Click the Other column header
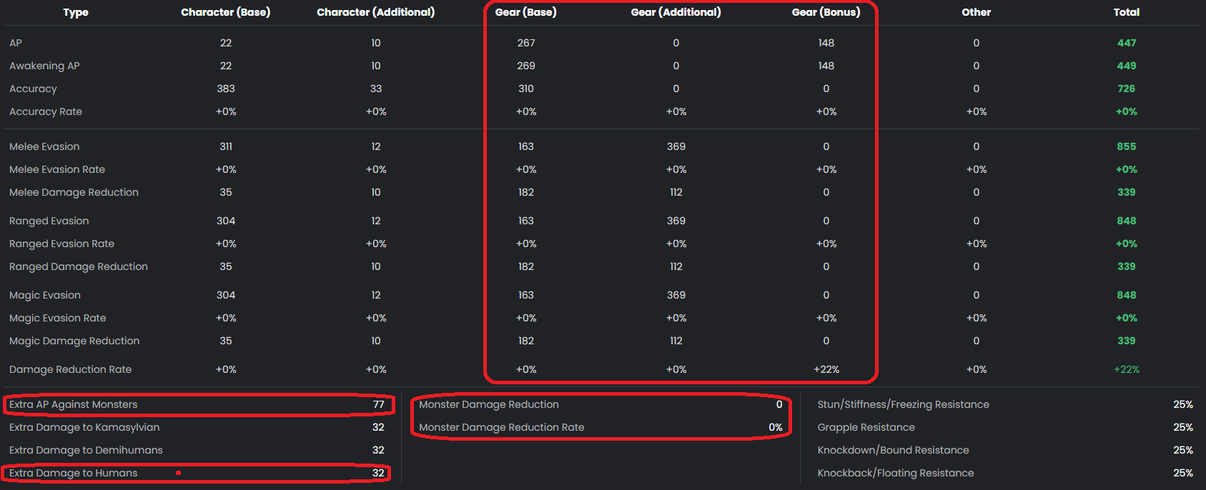 [x=976, y=12]
